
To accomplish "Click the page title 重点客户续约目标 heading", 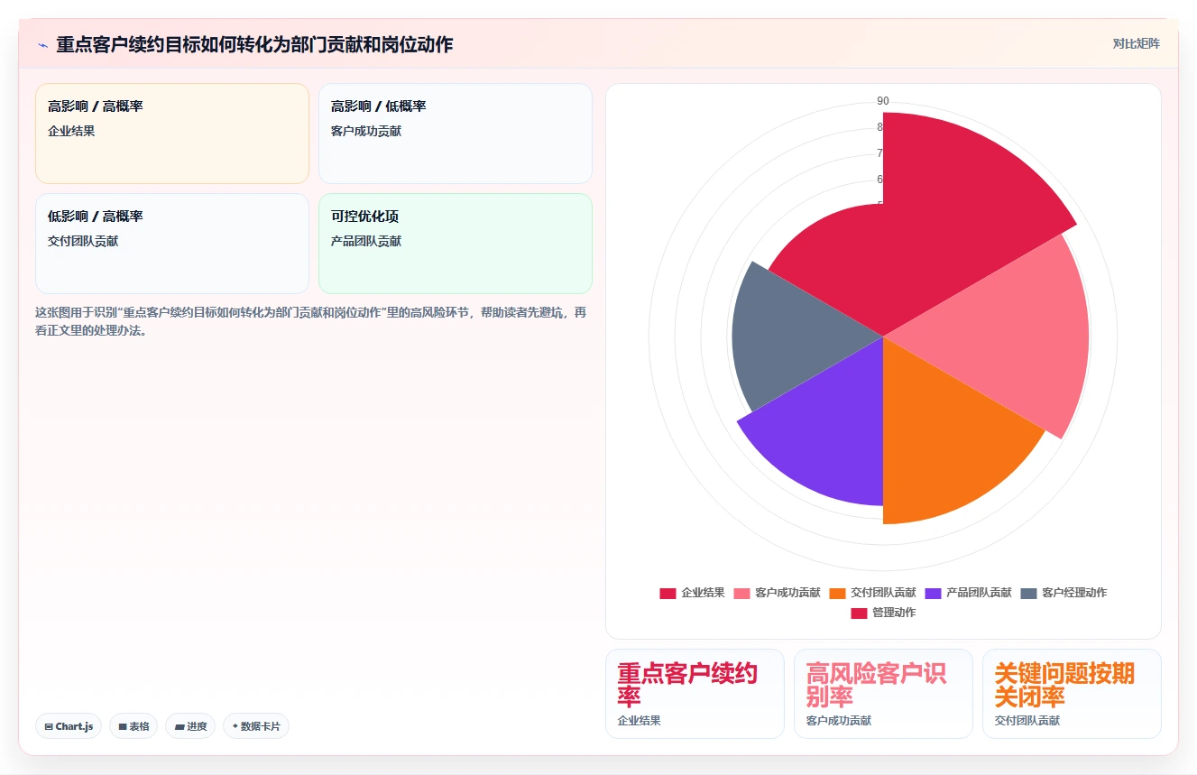I will tap(254, 44).
